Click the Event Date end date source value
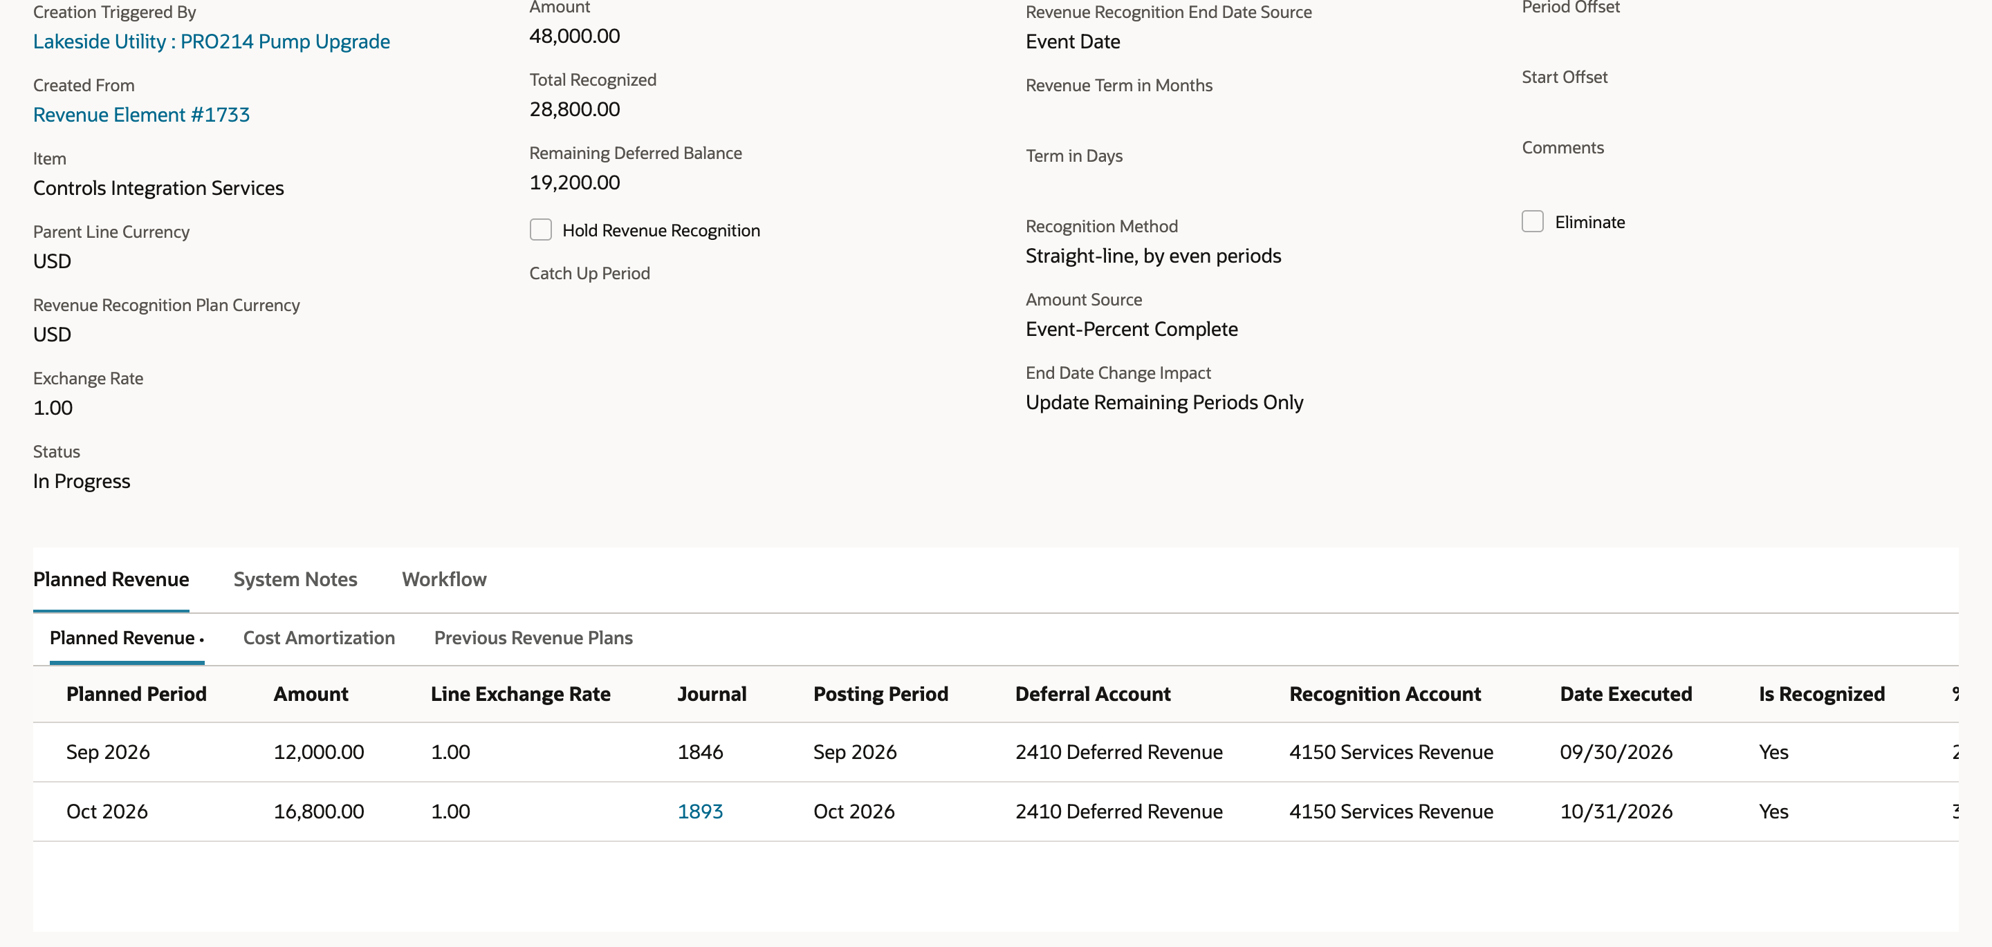 coord(1073,41)
